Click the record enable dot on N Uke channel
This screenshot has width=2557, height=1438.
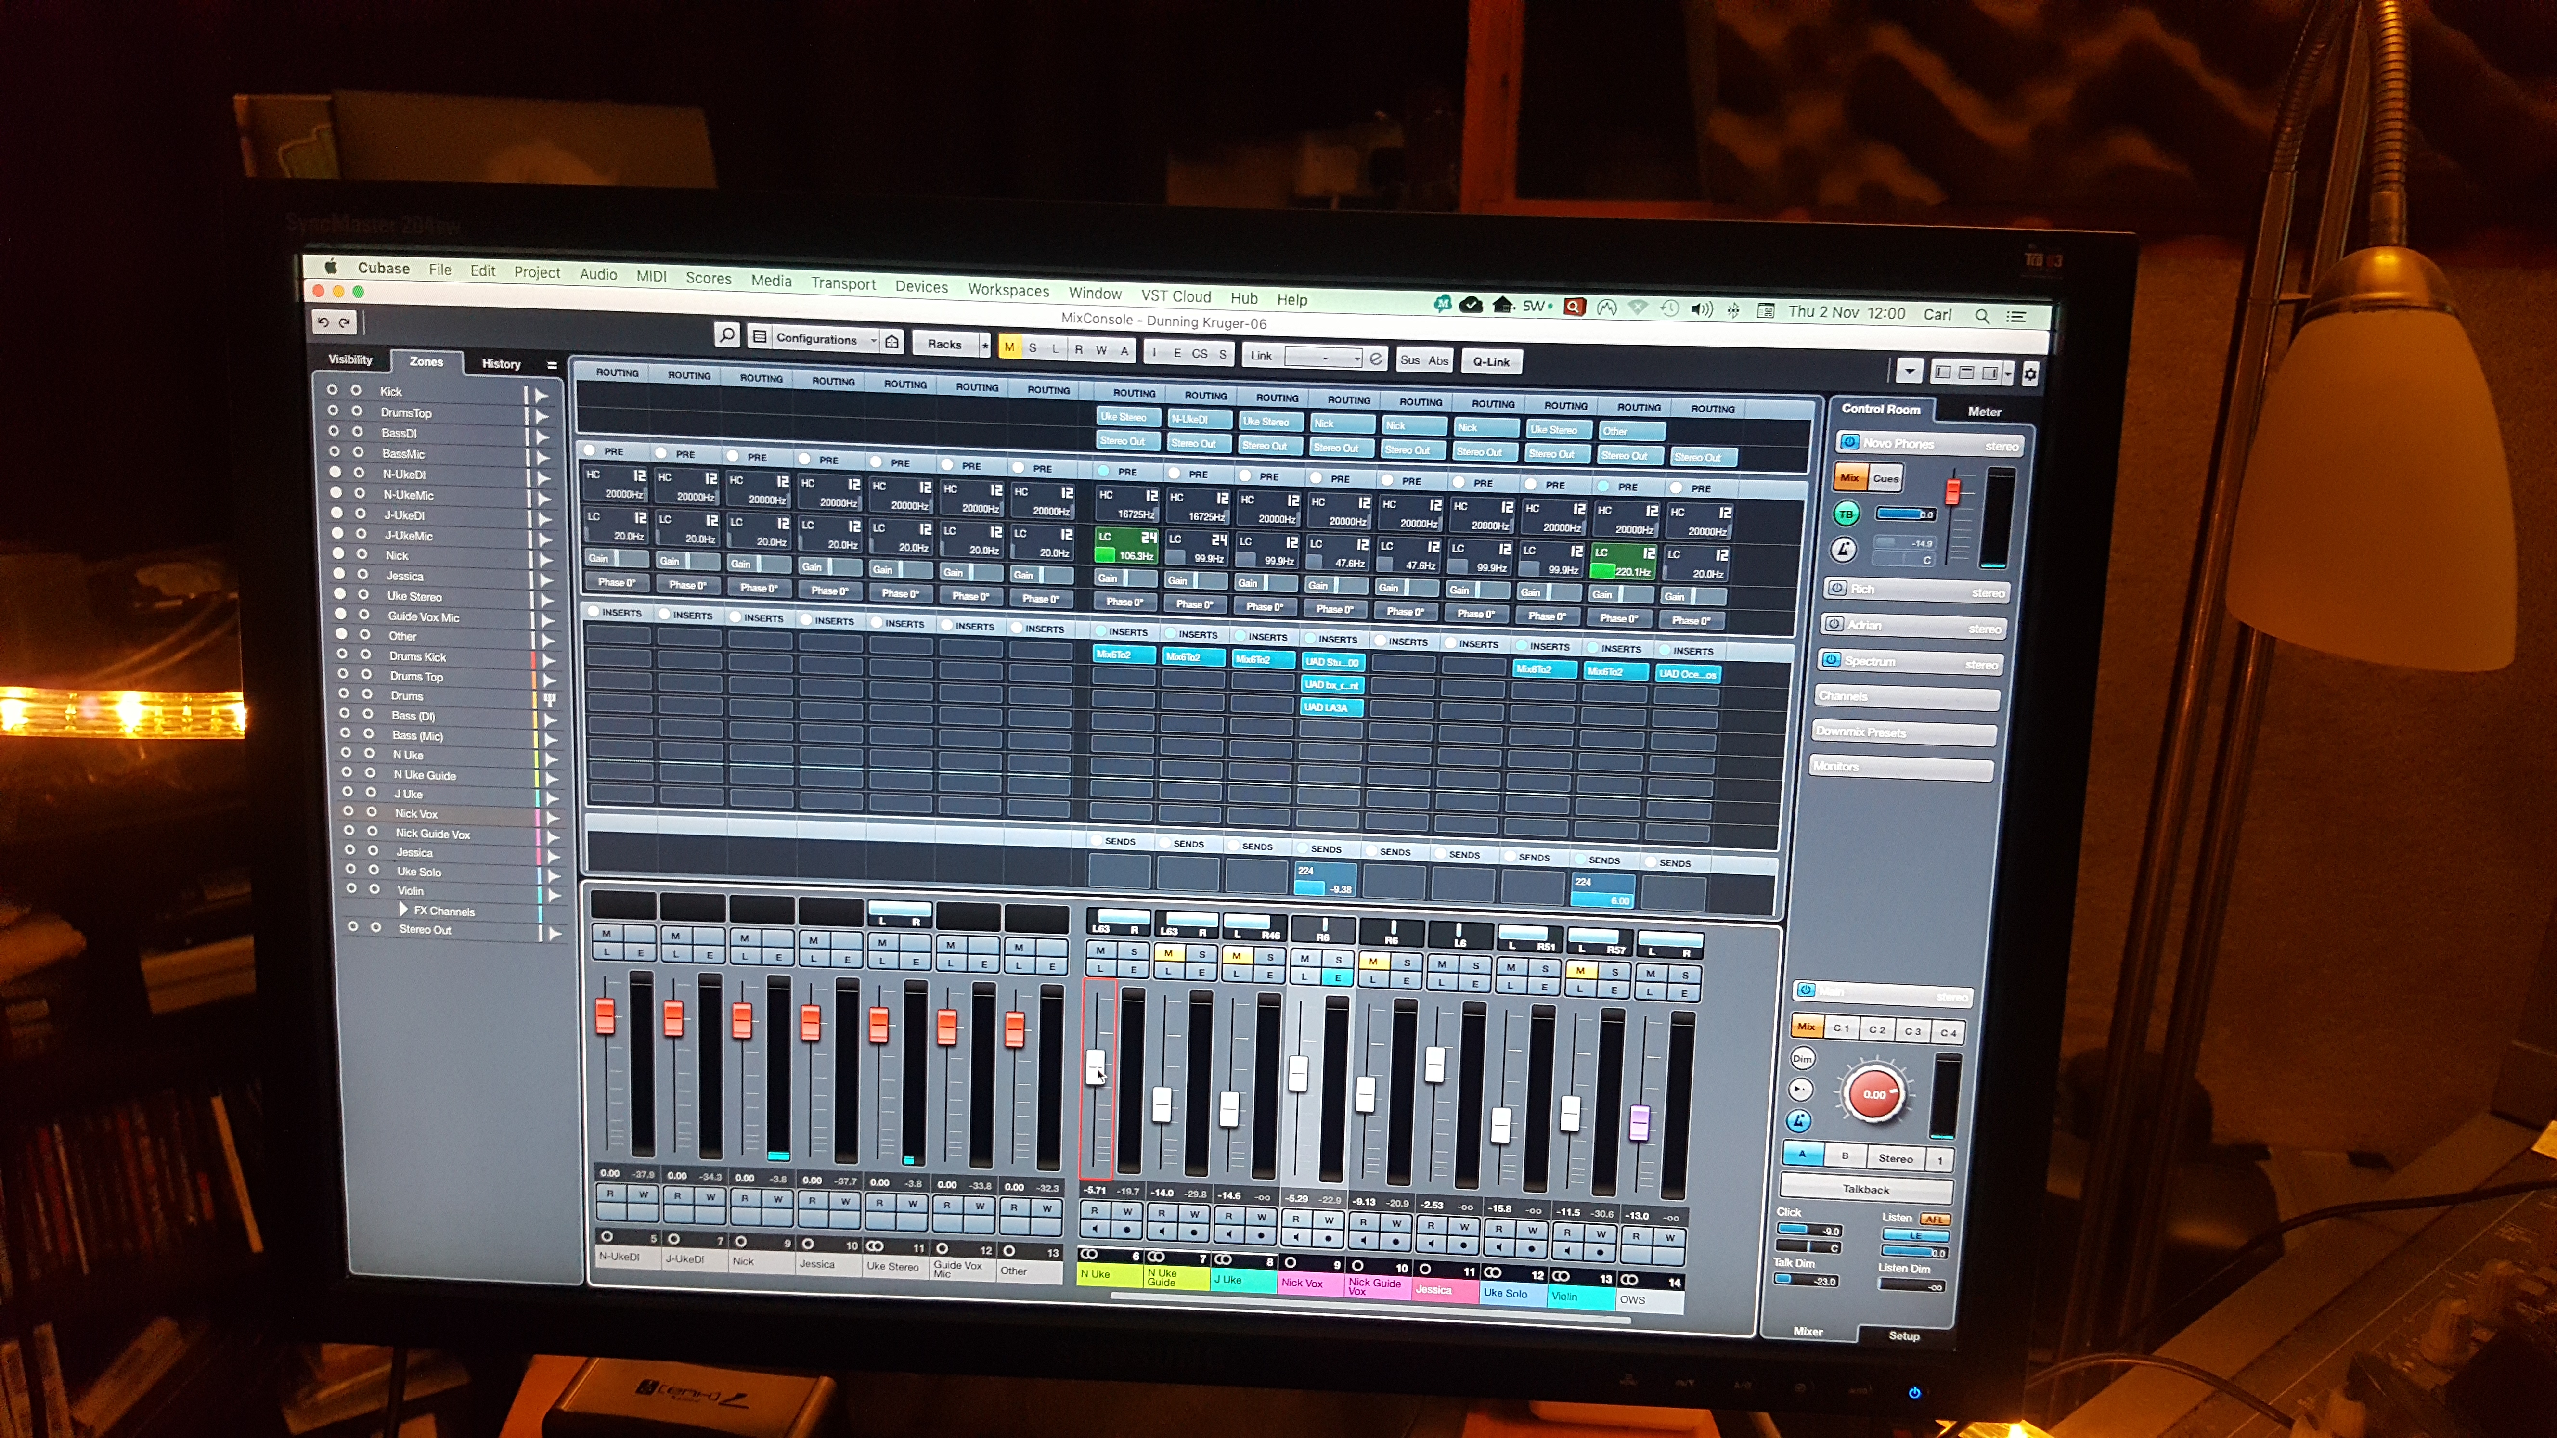click(1126, 1231)
